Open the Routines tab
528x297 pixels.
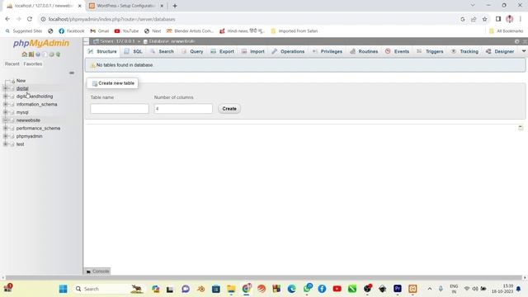(364, 51)
